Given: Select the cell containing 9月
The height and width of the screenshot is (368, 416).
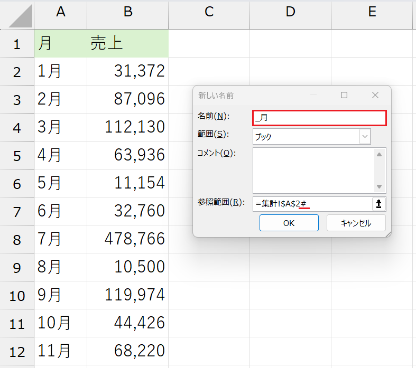Looking at the screenshot, I should (60, 296).
